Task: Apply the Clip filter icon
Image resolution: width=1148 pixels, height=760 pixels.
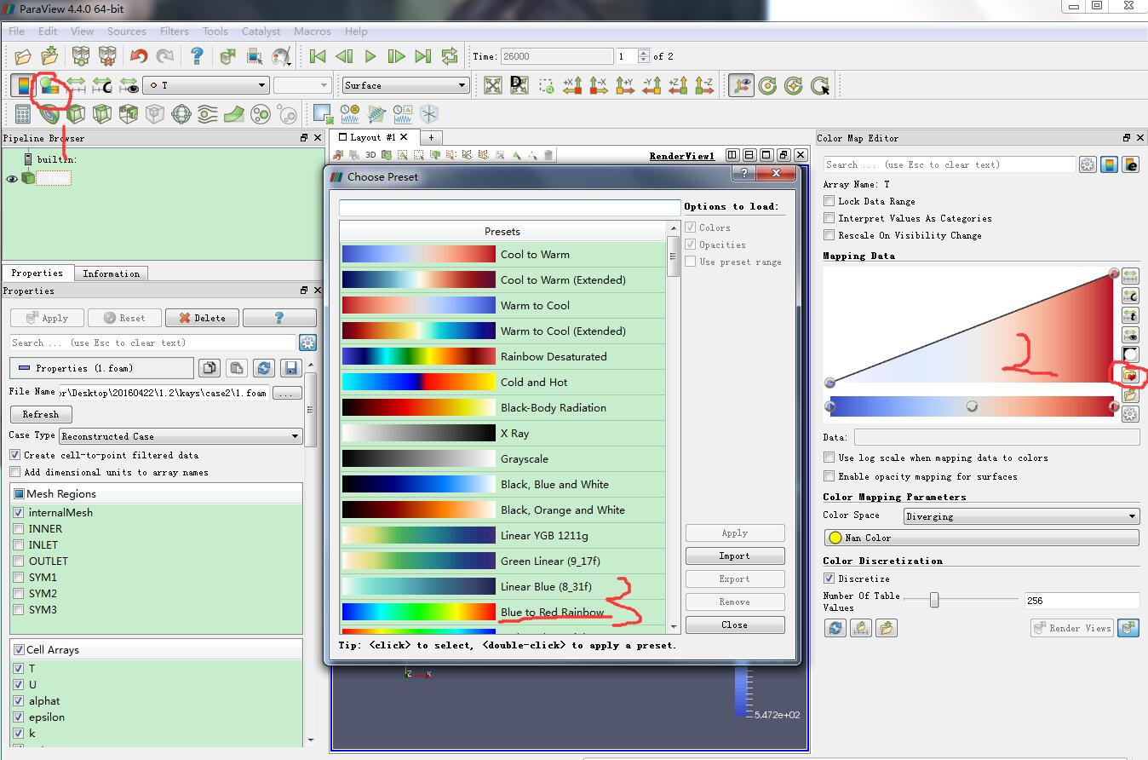Action: pyautogui.click(x=76, y=113)
